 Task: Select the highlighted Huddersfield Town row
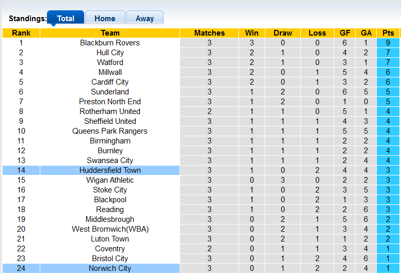pos(110,170)
